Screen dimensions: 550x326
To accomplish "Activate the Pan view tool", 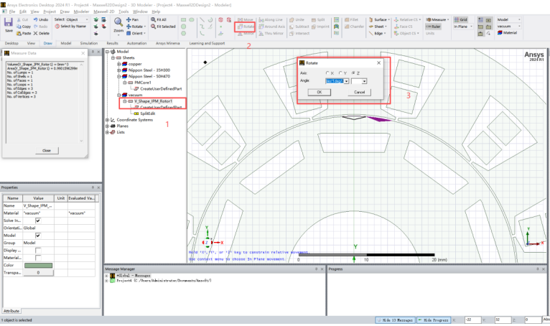I will [x=132, y=19].
